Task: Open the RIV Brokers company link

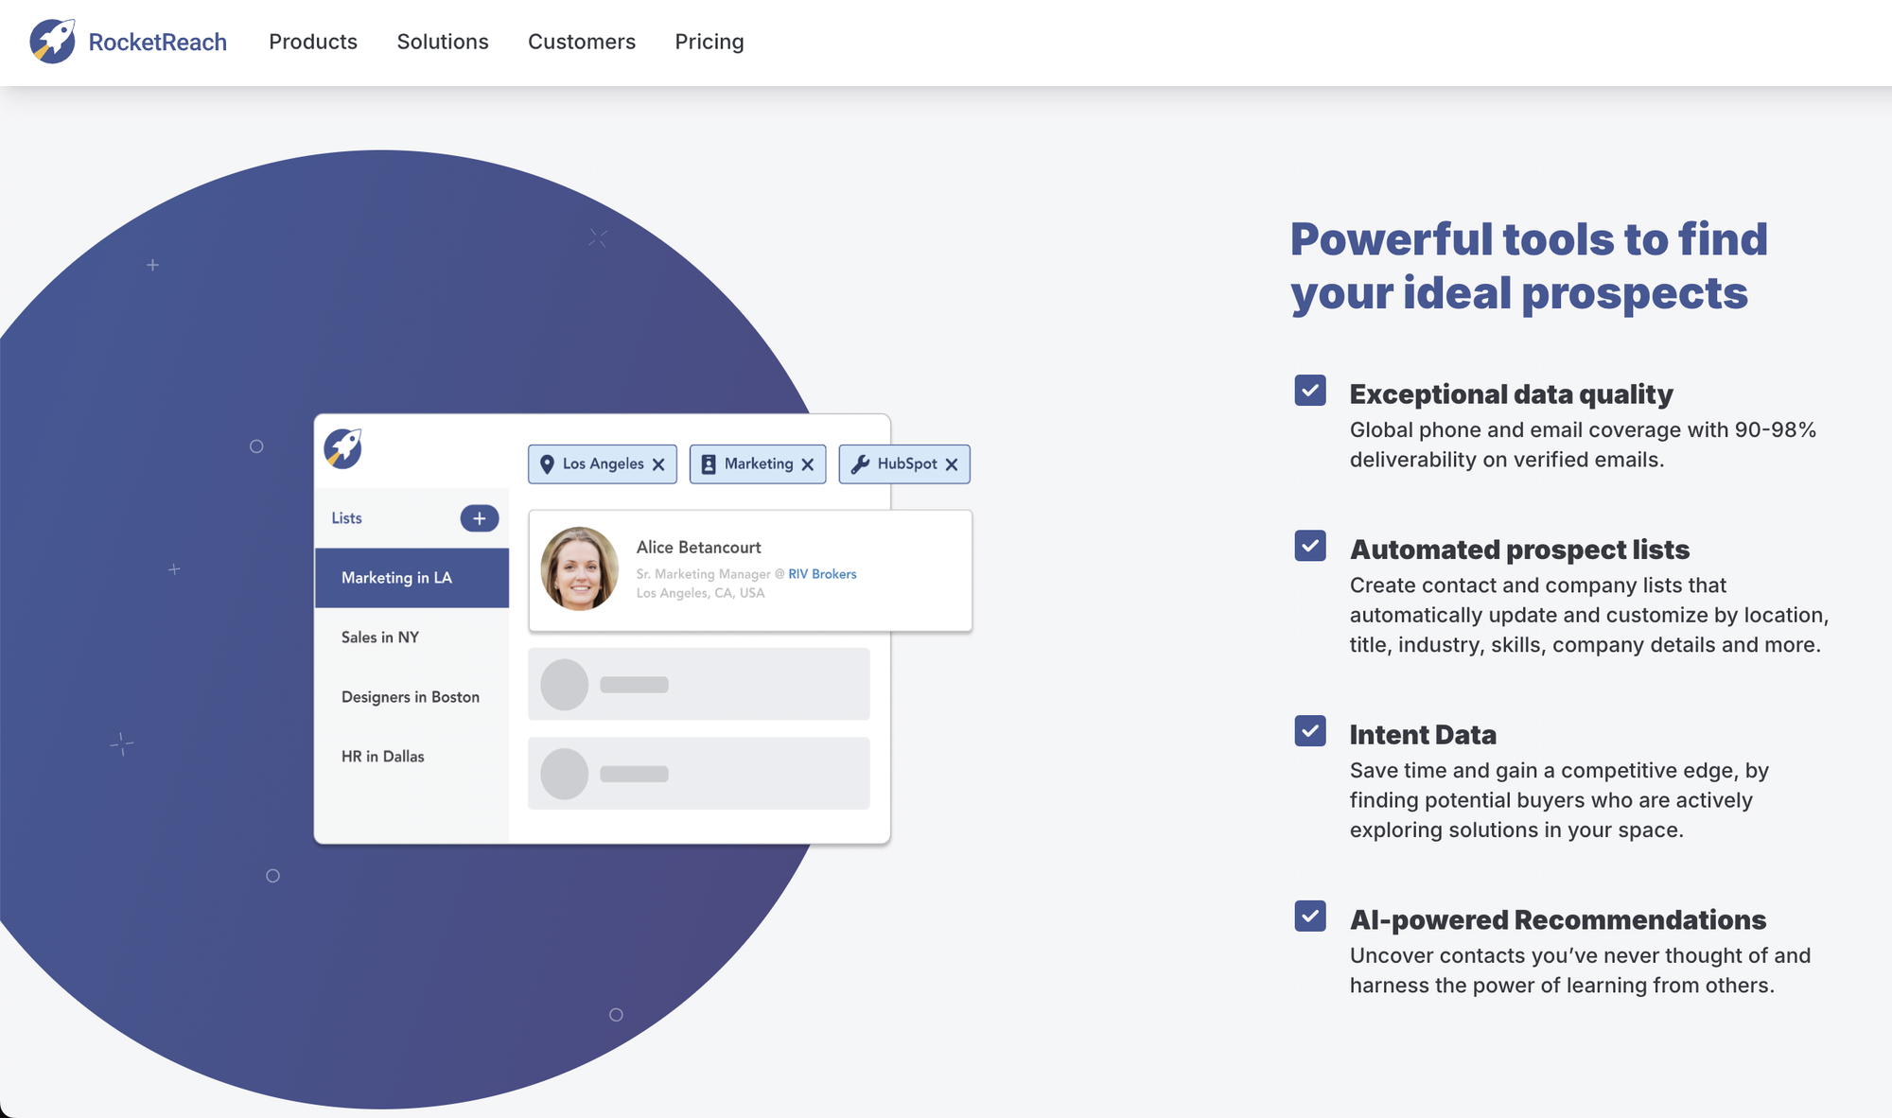Action: click(822, 574)
